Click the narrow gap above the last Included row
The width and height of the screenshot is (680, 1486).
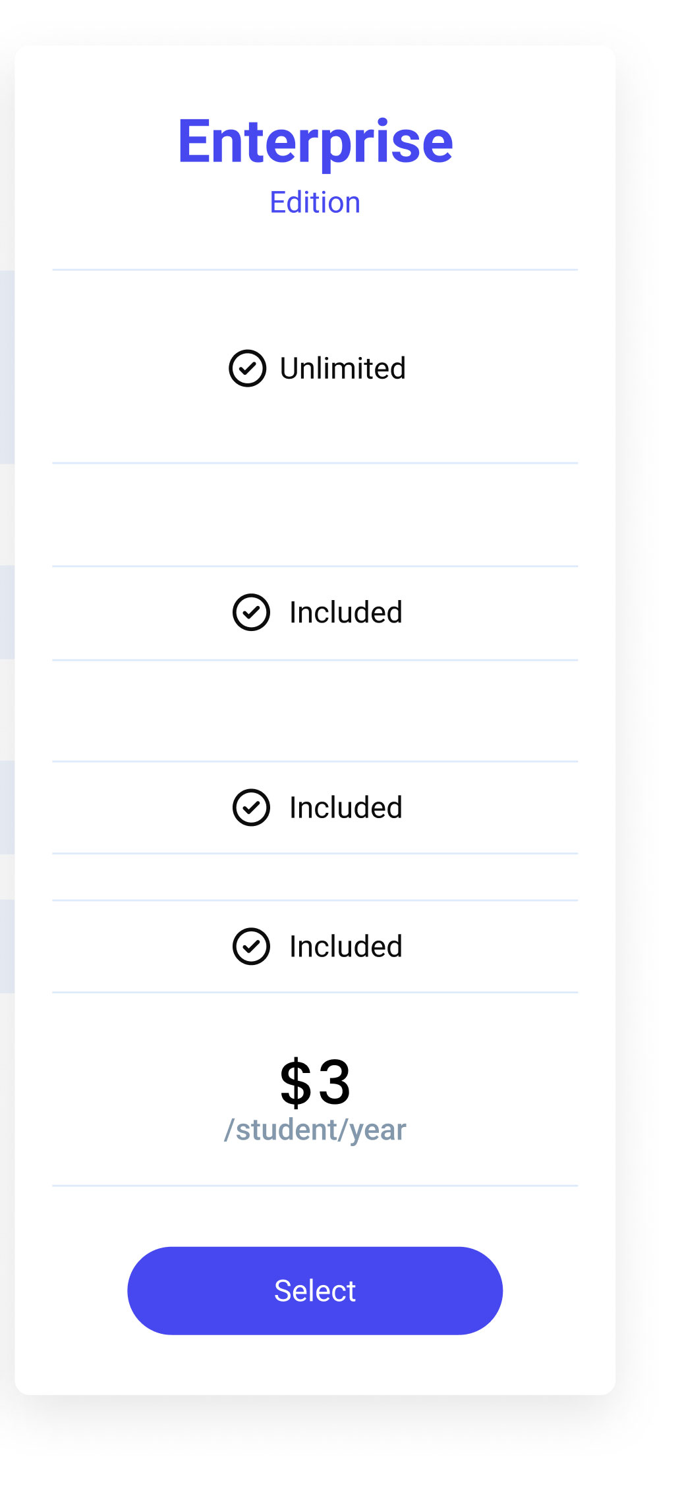315,877
